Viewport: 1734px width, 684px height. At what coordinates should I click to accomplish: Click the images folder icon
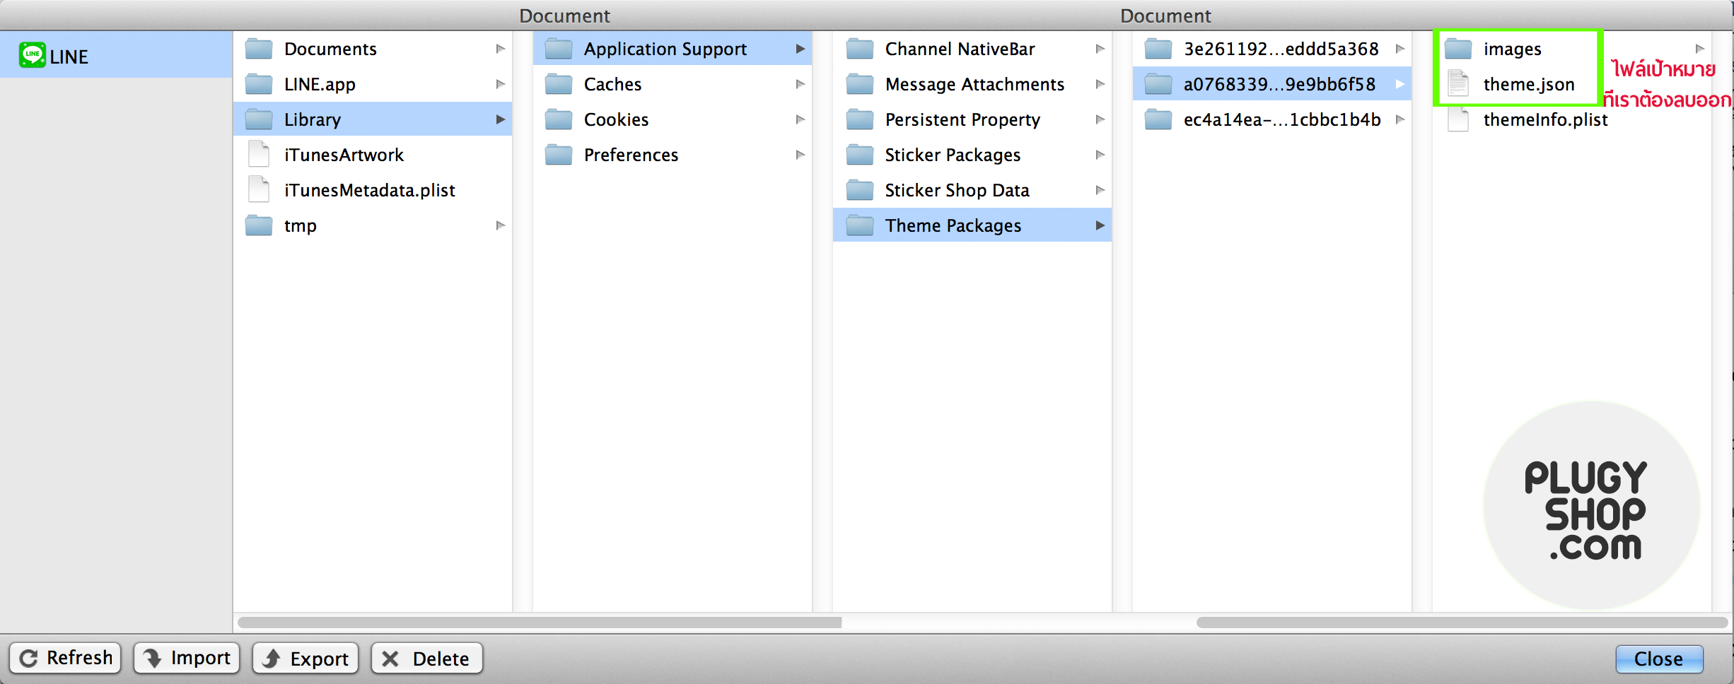(1458, 49)
